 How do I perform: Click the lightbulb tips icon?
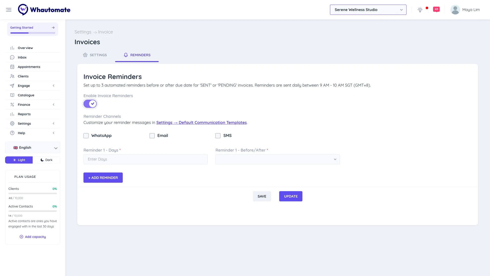click(x=420, y=10)
